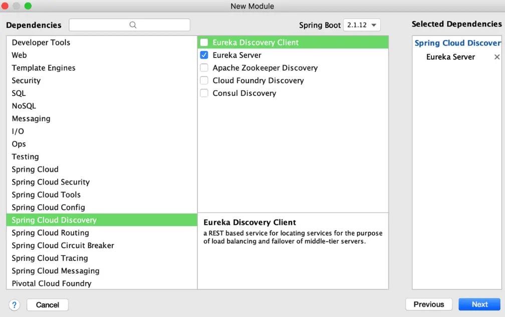Select the Spring Cloud category
The image size is (505, 317).
click(102, 169)
